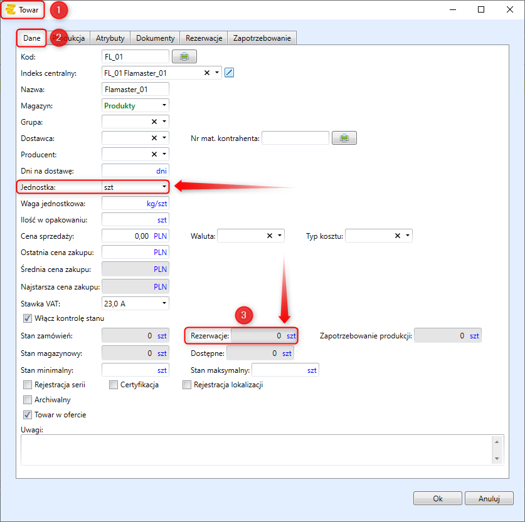The image size is (525, 522).
Task: Confirm with the Ok button
Action: coord(437,499)
